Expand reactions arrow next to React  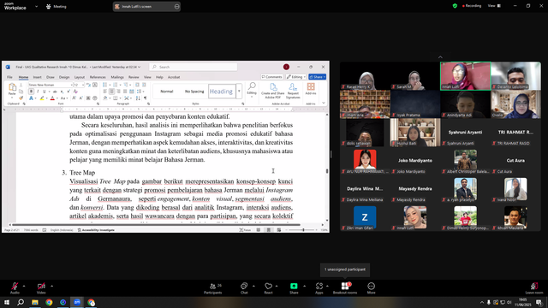pos(277,286)
